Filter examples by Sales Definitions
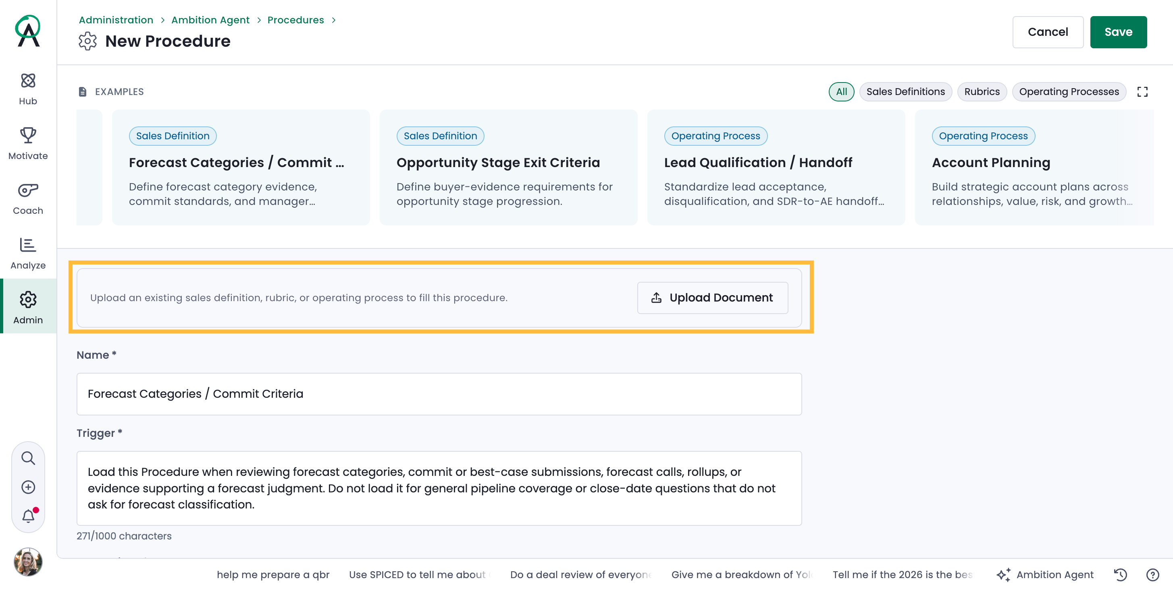This screenshot has width=1173, height=591. (x=905, y=92)
